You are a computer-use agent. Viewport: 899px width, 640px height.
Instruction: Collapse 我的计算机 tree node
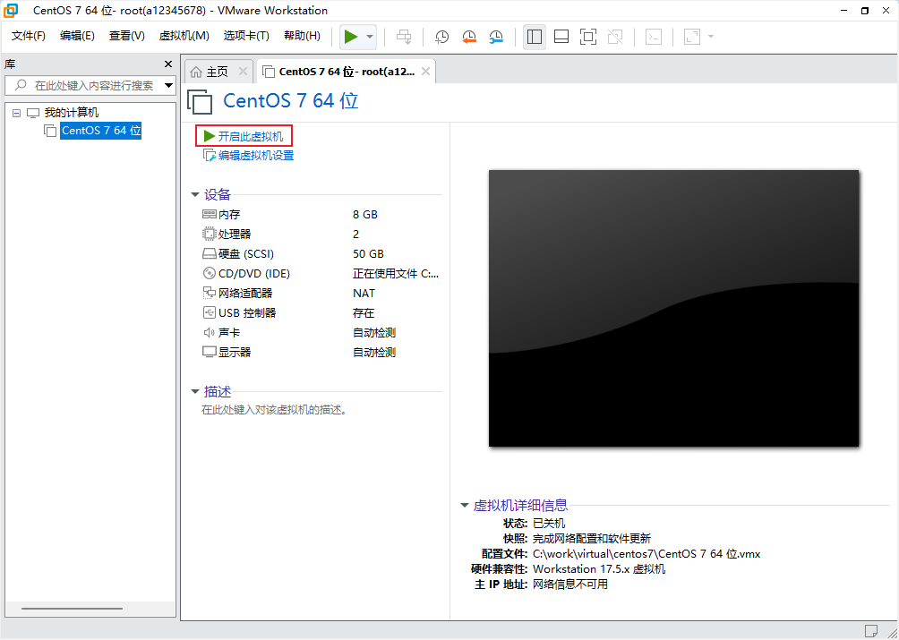pos(16,113)
